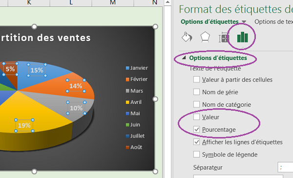The image size is (293, 178).
Task: Check the Nom de série box
Action: (196, 92)
